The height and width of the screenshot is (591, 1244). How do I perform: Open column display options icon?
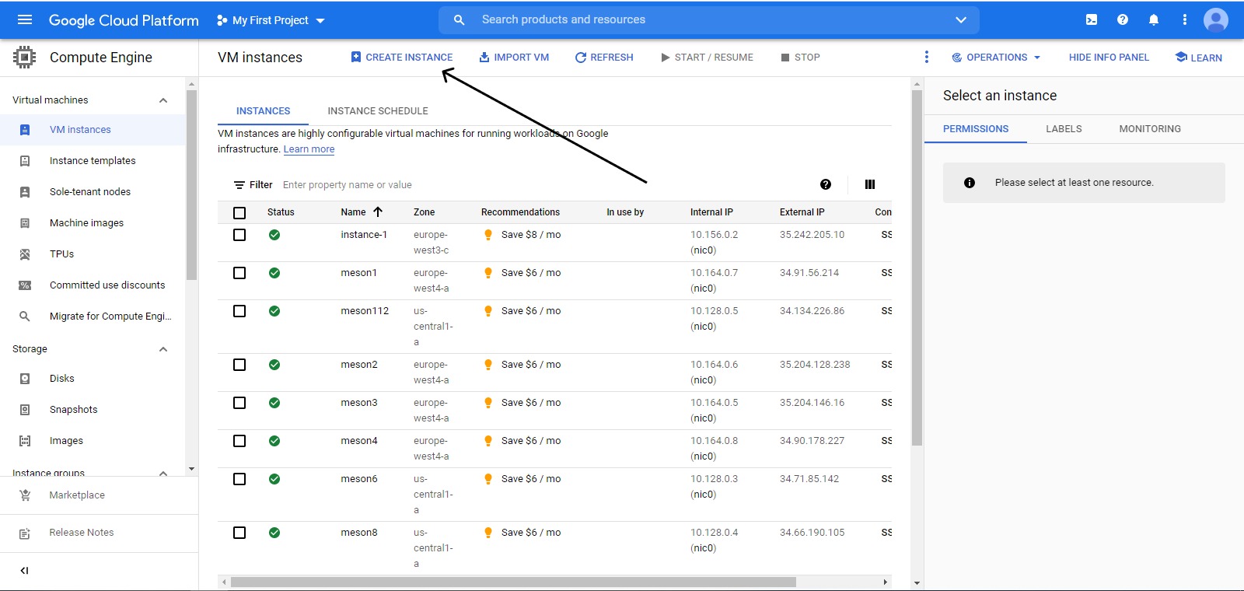(870, 184)
